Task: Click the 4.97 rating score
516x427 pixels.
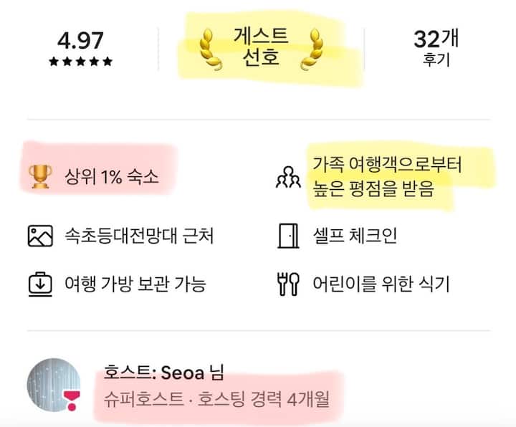Action: (81, 39)
